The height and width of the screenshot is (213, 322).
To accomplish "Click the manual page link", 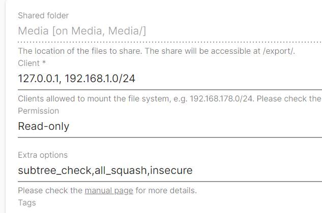I will point(109,191).
